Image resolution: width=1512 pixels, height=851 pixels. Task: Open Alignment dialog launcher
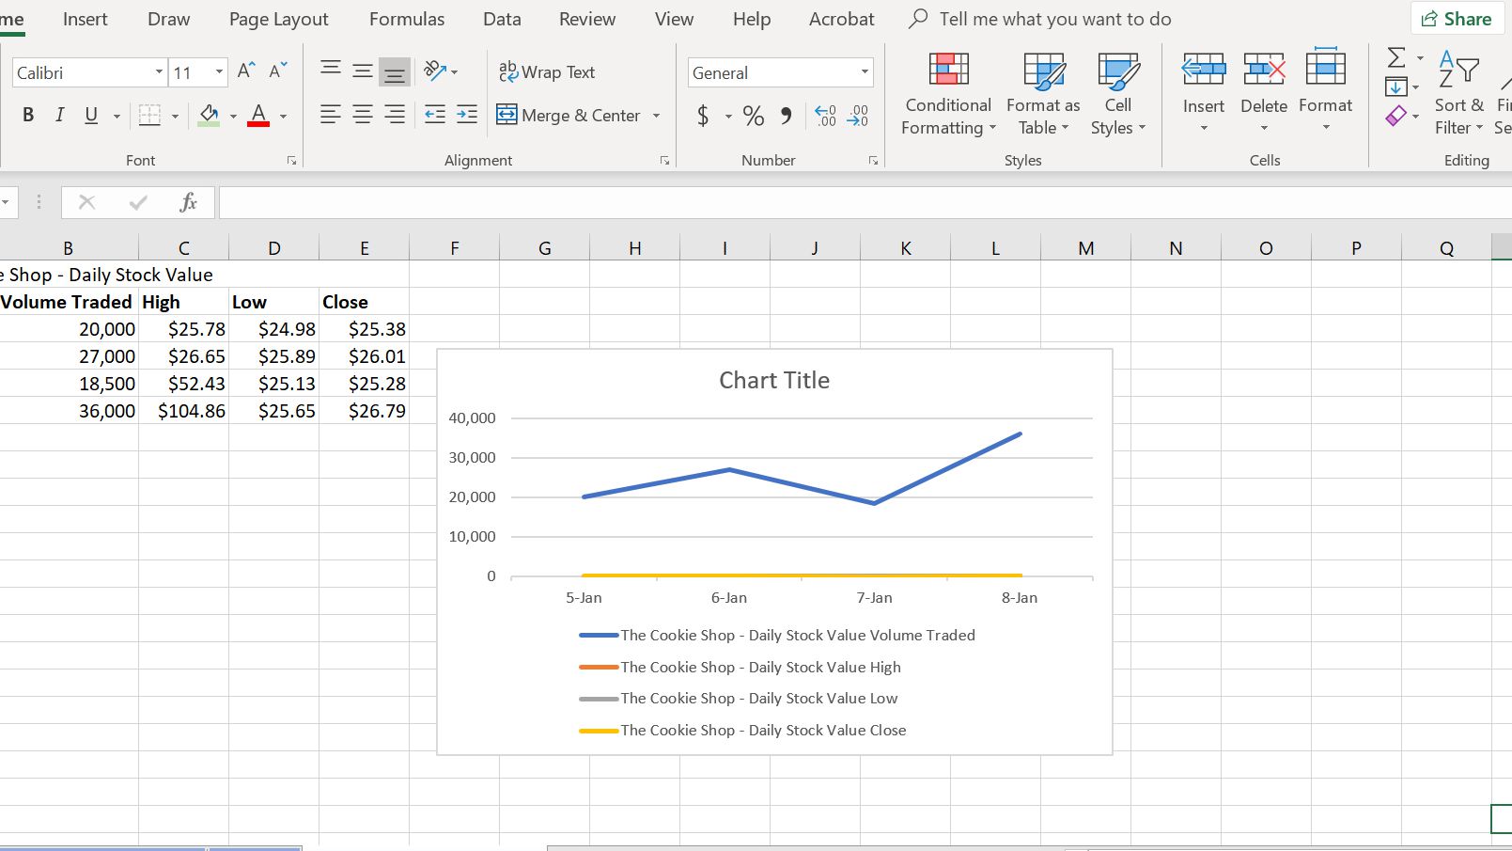point(664,161)
